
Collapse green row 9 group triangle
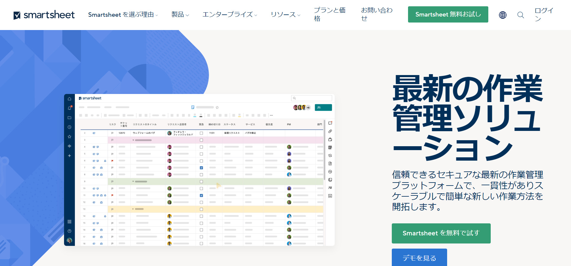[x=133, y=182]
